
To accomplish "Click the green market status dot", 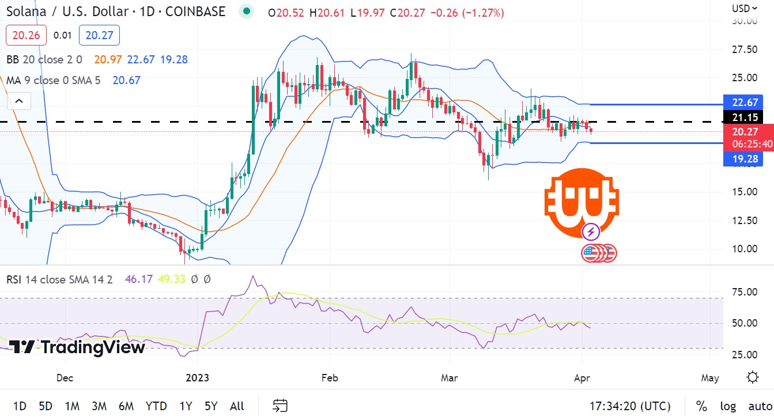I will coord(247,11).
